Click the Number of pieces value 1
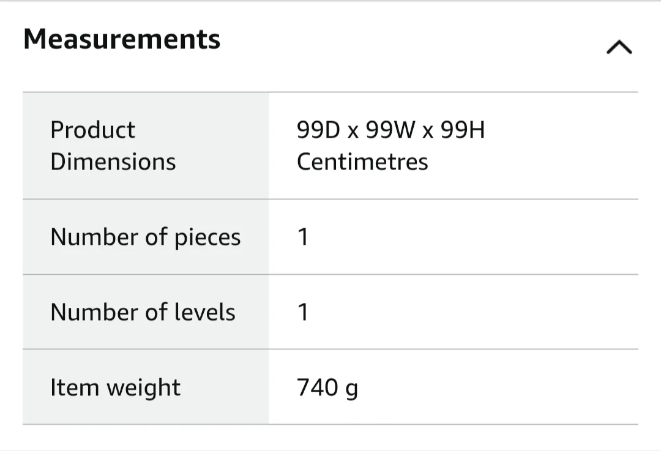The width and height of the screenshot is (661, 451). 302,237
